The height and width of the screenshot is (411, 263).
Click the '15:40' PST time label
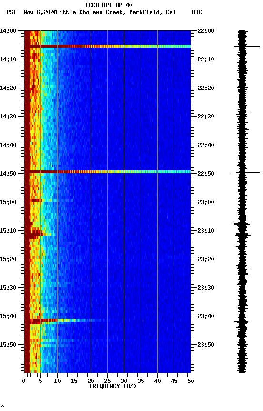click(8, 316)
